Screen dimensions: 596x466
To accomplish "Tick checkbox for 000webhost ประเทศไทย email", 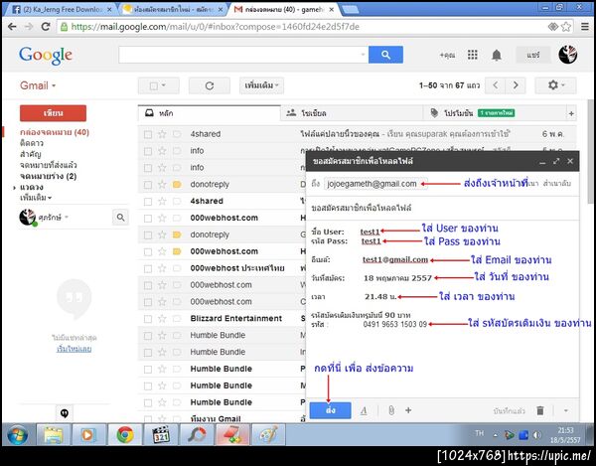I will [148, 268].
